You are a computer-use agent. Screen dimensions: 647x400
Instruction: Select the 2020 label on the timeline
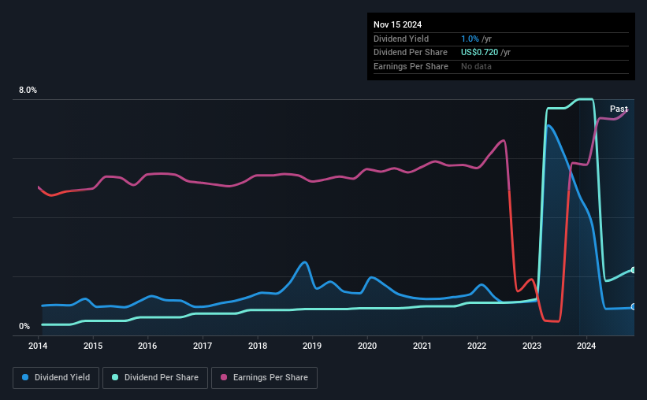[367, 346]
